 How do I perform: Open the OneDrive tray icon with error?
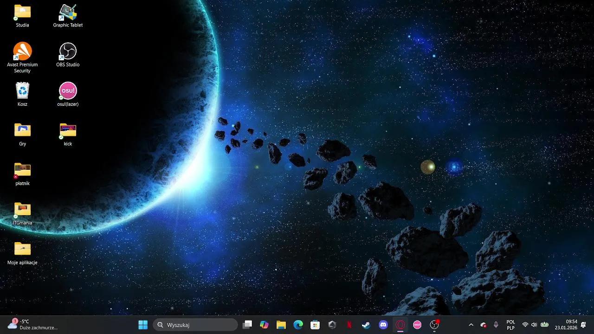[x=484, y=325]
